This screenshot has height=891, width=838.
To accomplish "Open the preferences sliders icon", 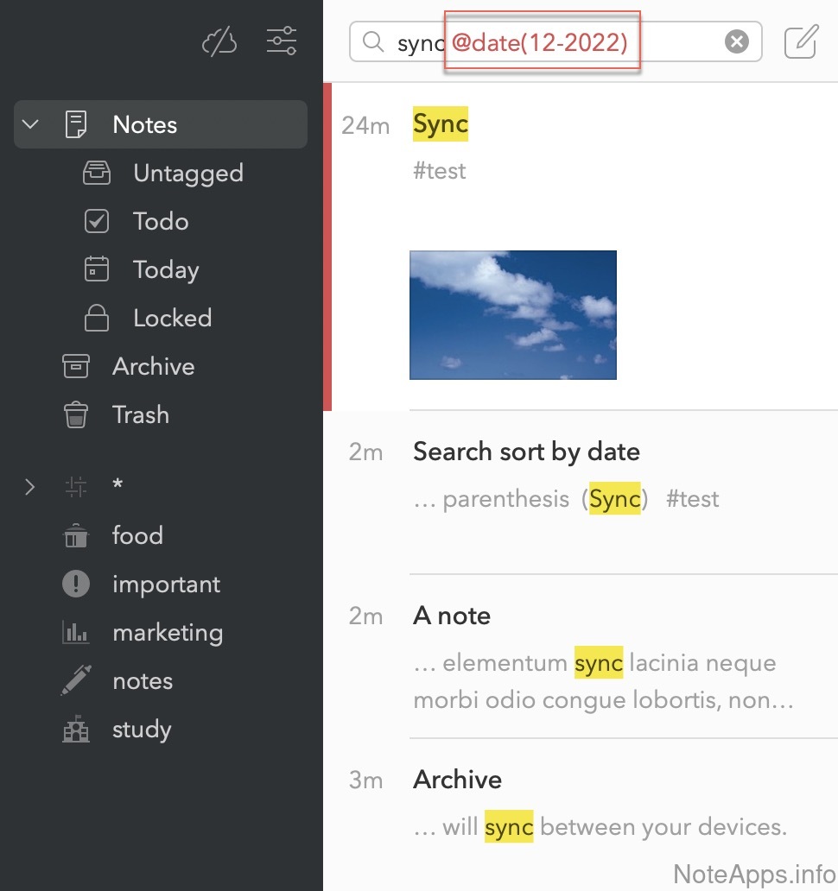I will [x=282, y=41].
